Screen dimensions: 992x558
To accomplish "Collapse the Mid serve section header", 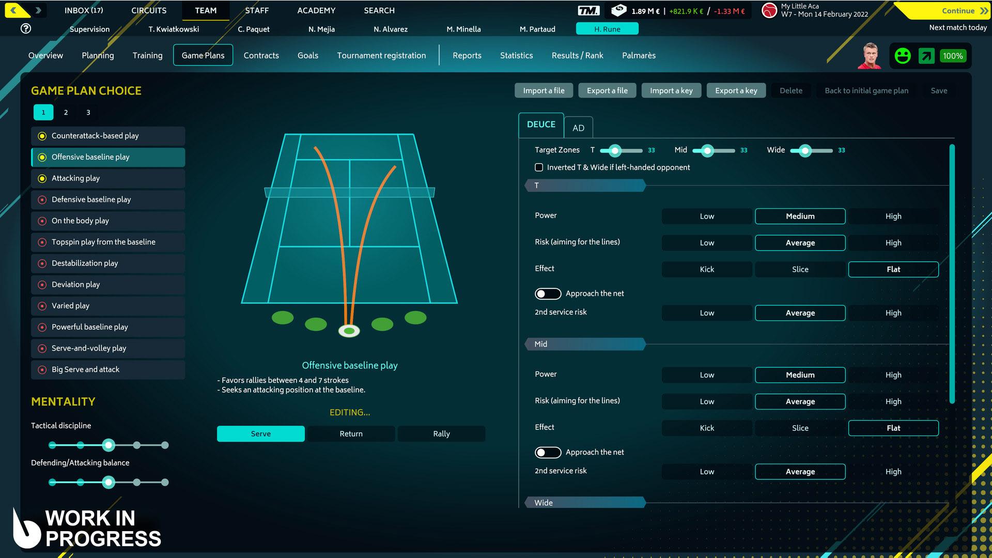I will point(585,344).
